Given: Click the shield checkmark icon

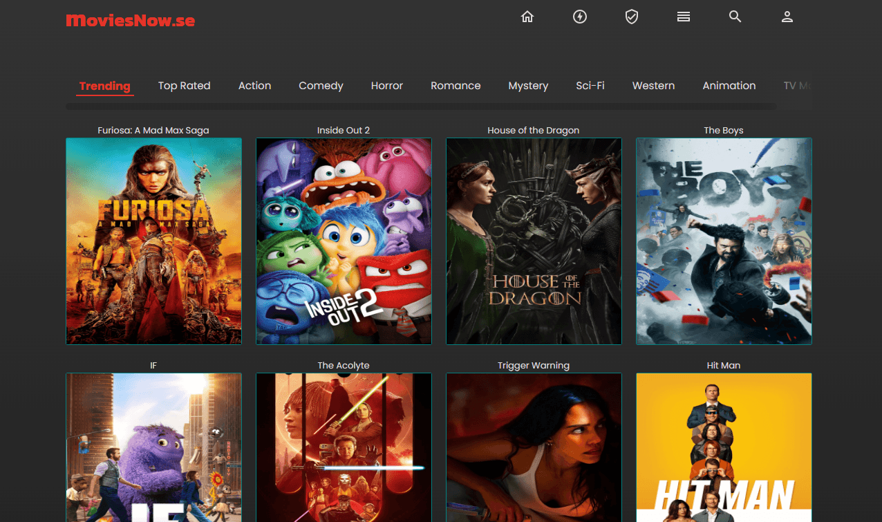Looking at the screenshot, I should click(x=631, y=17).
